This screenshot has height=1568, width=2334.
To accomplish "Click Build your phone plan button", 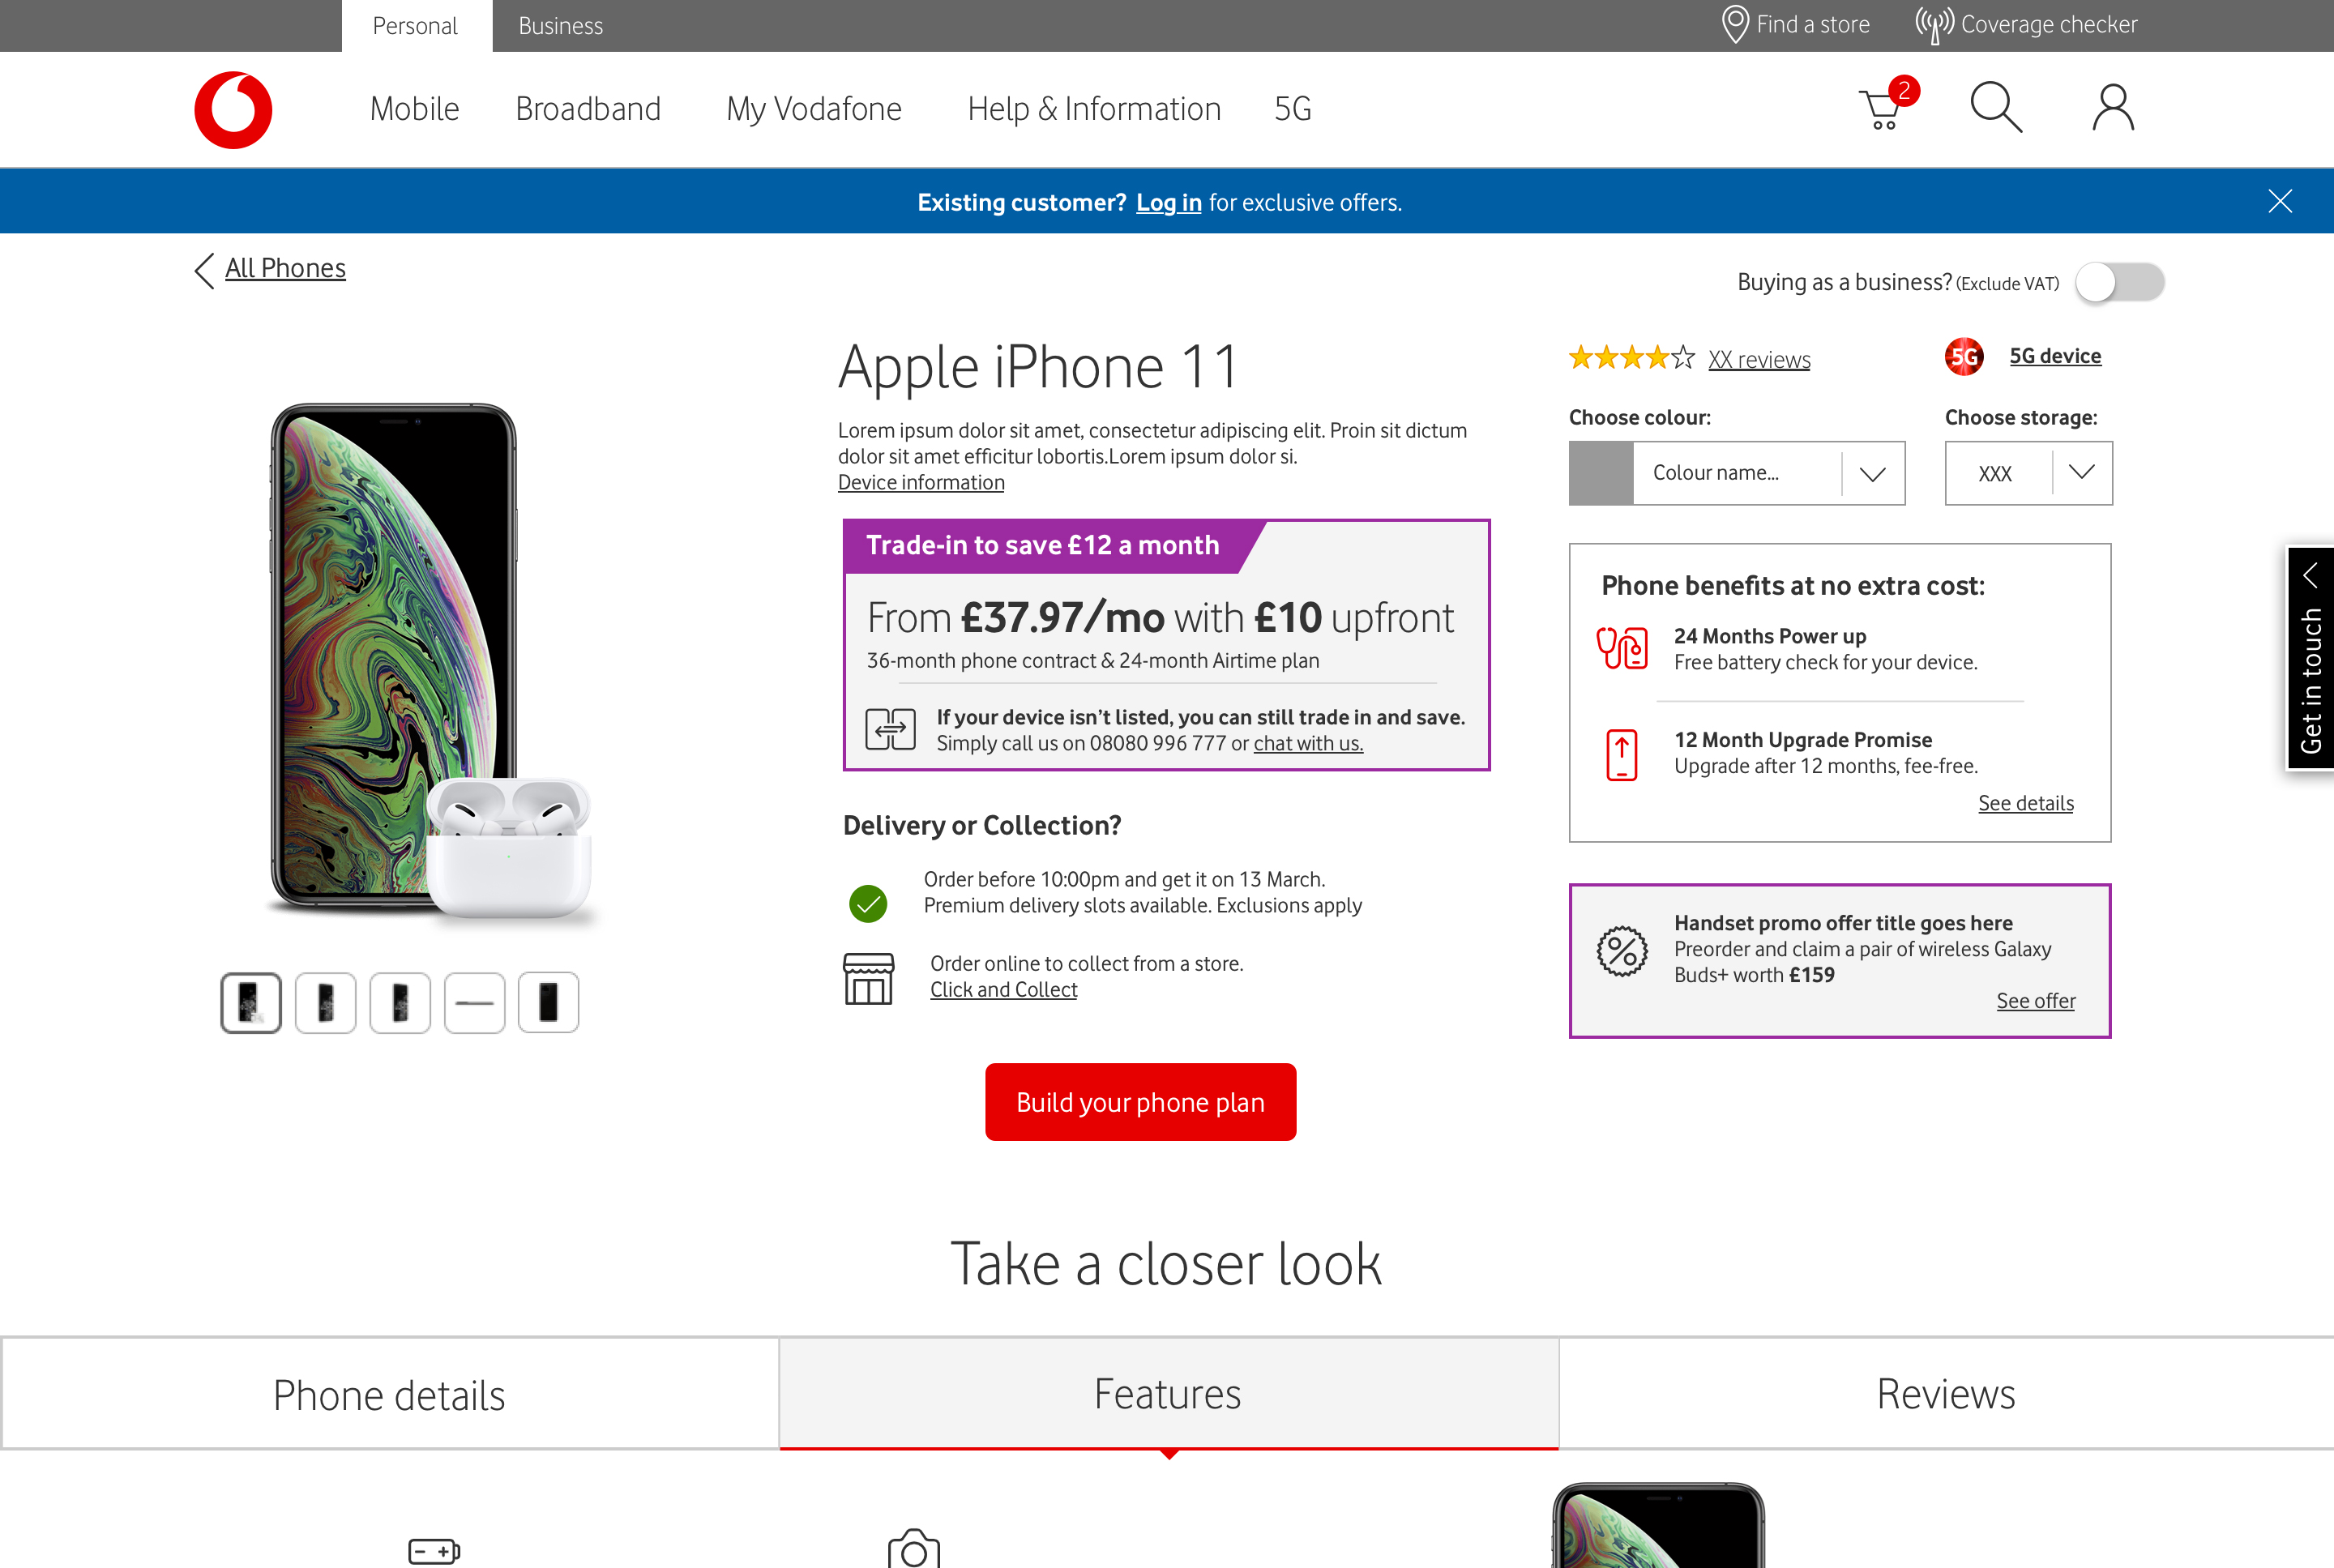I will pos(1140,1102).
